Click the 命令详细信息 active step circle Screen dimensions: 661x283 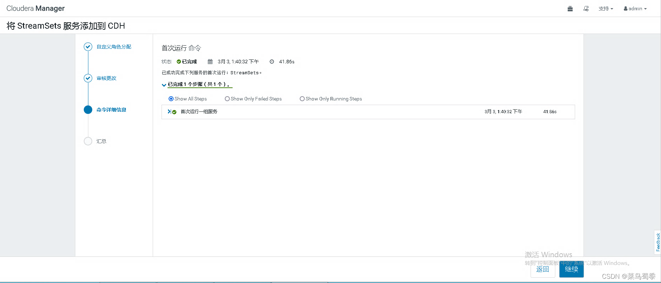[x=88, y=110]
